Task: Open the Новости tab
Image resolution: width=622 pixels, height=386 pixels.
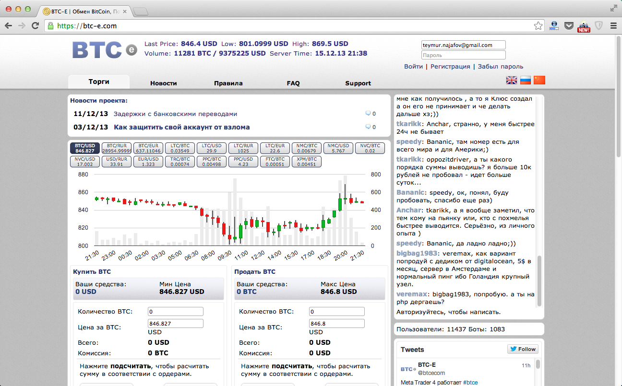Action: 164,83
